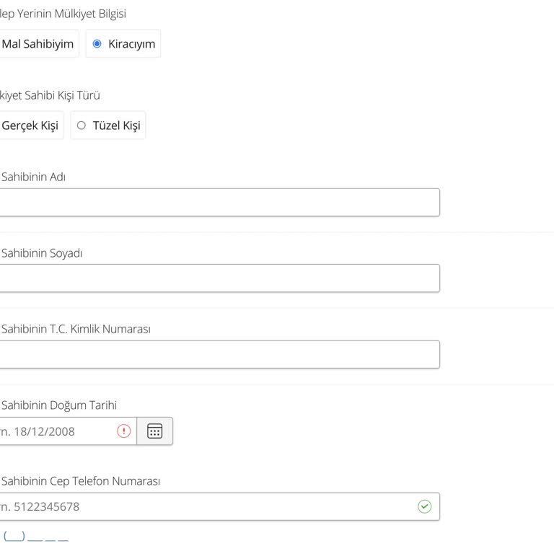Open the birth date calendar picker

(x=154, y=431)
